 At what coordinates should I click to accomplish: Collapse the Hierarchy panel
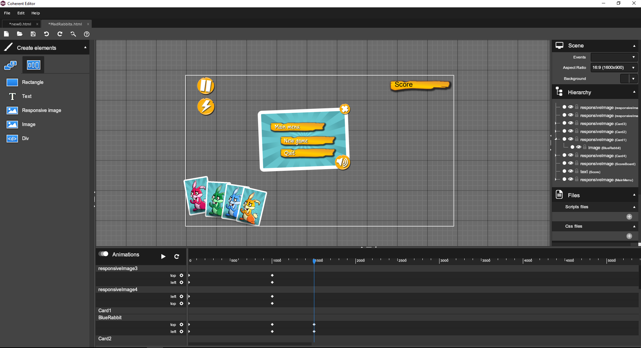634,92
